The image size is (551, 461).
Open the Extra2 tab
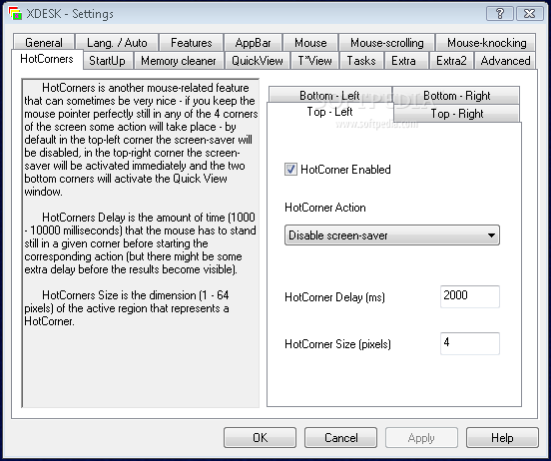(451, 61)
